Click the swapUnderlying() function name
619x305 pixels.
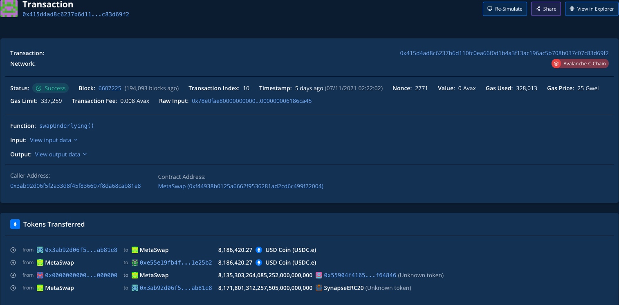pyautogui.click(x=67, y=126)
